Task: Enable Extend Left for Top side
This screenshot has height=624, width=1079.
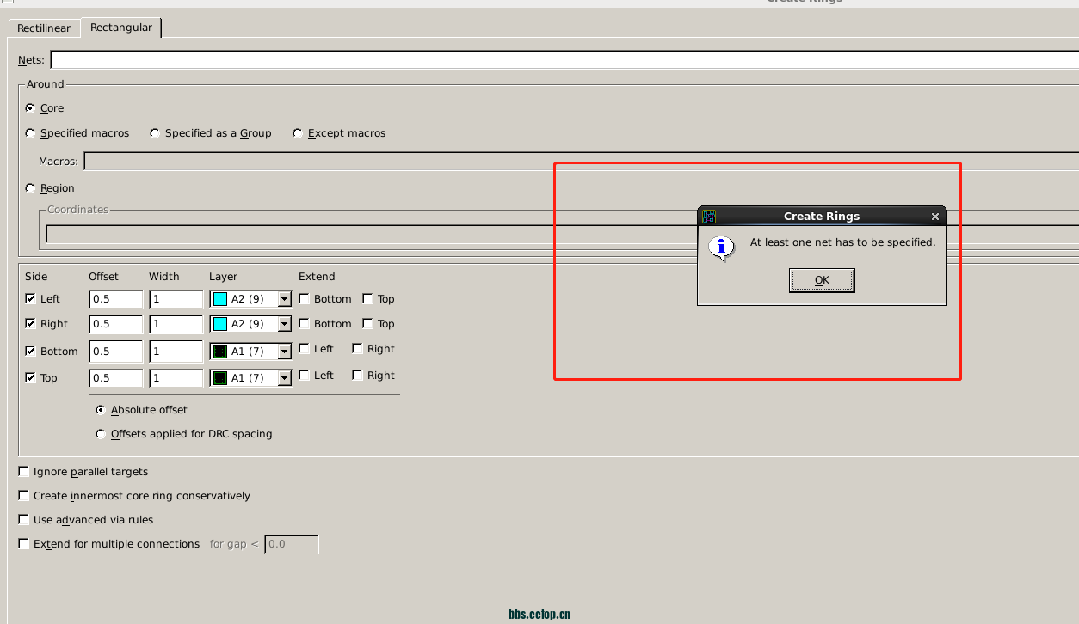Action: [x=304, y=376]
